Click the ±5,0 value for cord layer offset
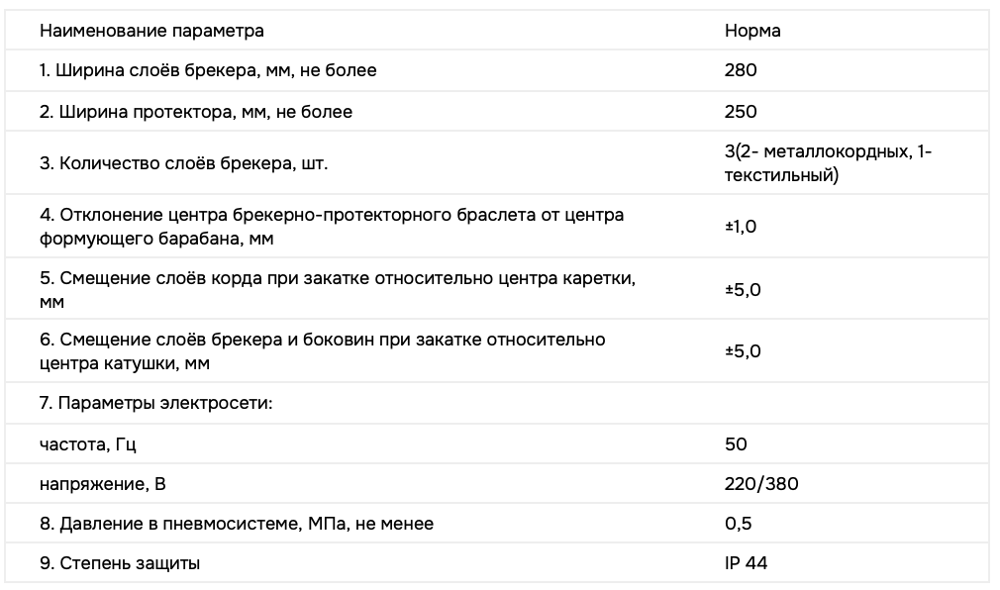1000x590 pixels. [743, 289]
